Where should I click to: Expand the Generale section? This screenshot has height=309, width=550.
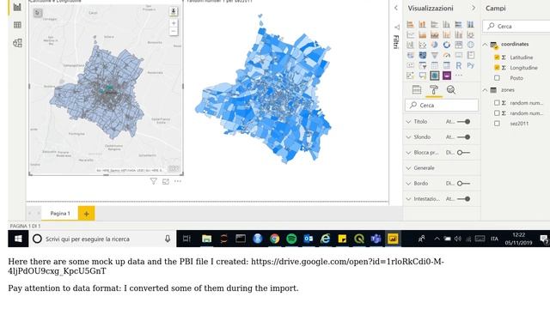pyautogui.click(x=408, y=168)
